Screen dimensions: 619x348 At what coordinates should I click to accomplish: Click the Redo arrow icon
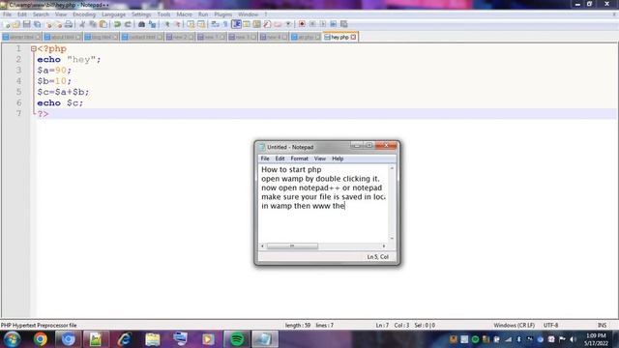(x=128, y=24)
